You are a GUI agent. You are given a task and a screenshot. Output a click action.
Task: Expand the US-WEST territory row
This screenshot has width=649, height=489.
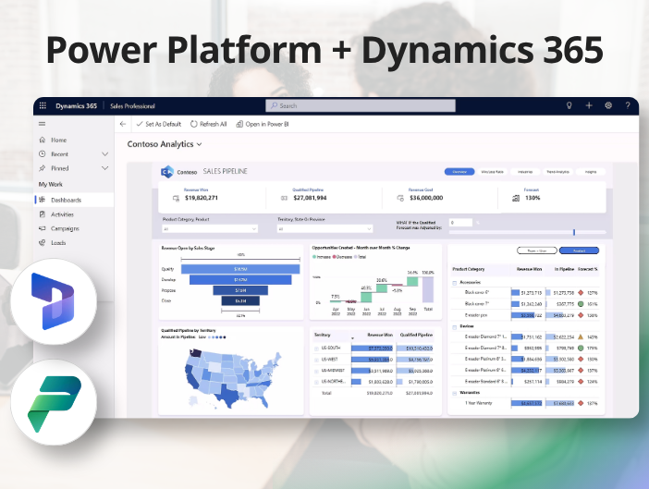click(316, 360)
